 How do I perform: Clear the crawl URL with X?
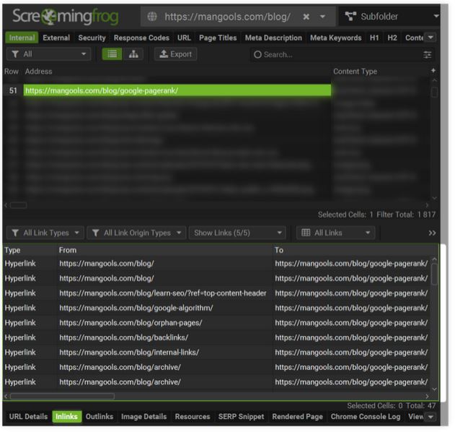(x=306, y=17)
